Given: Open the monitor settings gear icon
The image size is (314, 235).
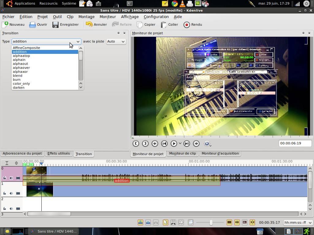Looking at the screenshot, I should 207,144.
